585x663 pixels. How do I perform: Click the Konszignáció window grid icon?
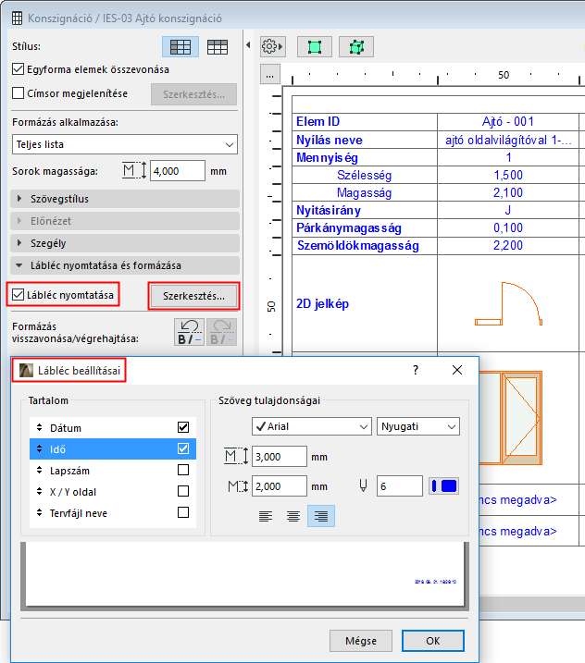(x=17, y=18)
